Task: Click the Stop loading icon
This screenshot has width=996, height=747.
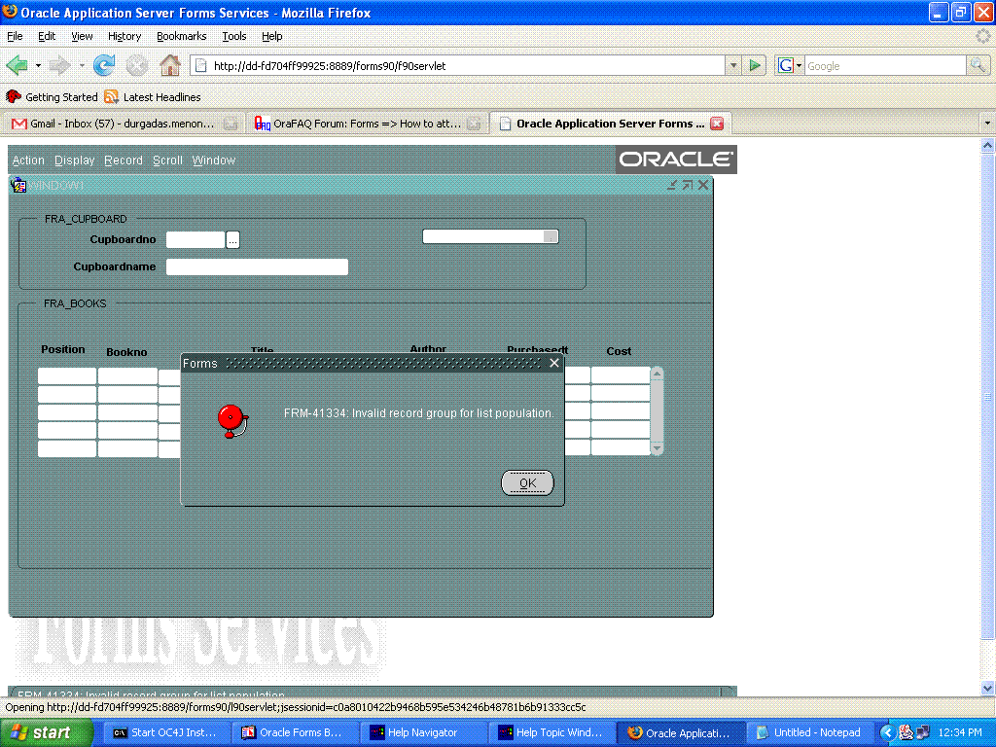Action: tap(136, 65)
